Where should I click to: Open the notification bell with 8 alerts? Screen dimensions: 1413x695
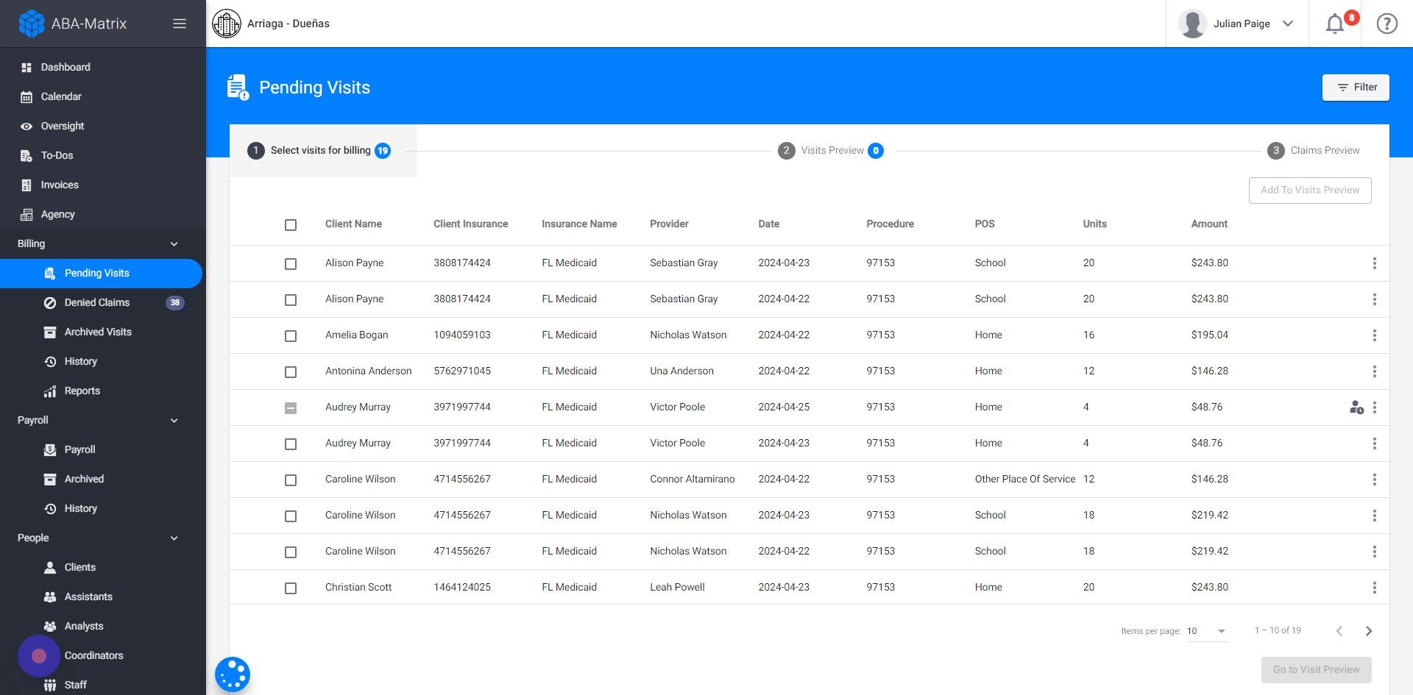coord(1334,23)
